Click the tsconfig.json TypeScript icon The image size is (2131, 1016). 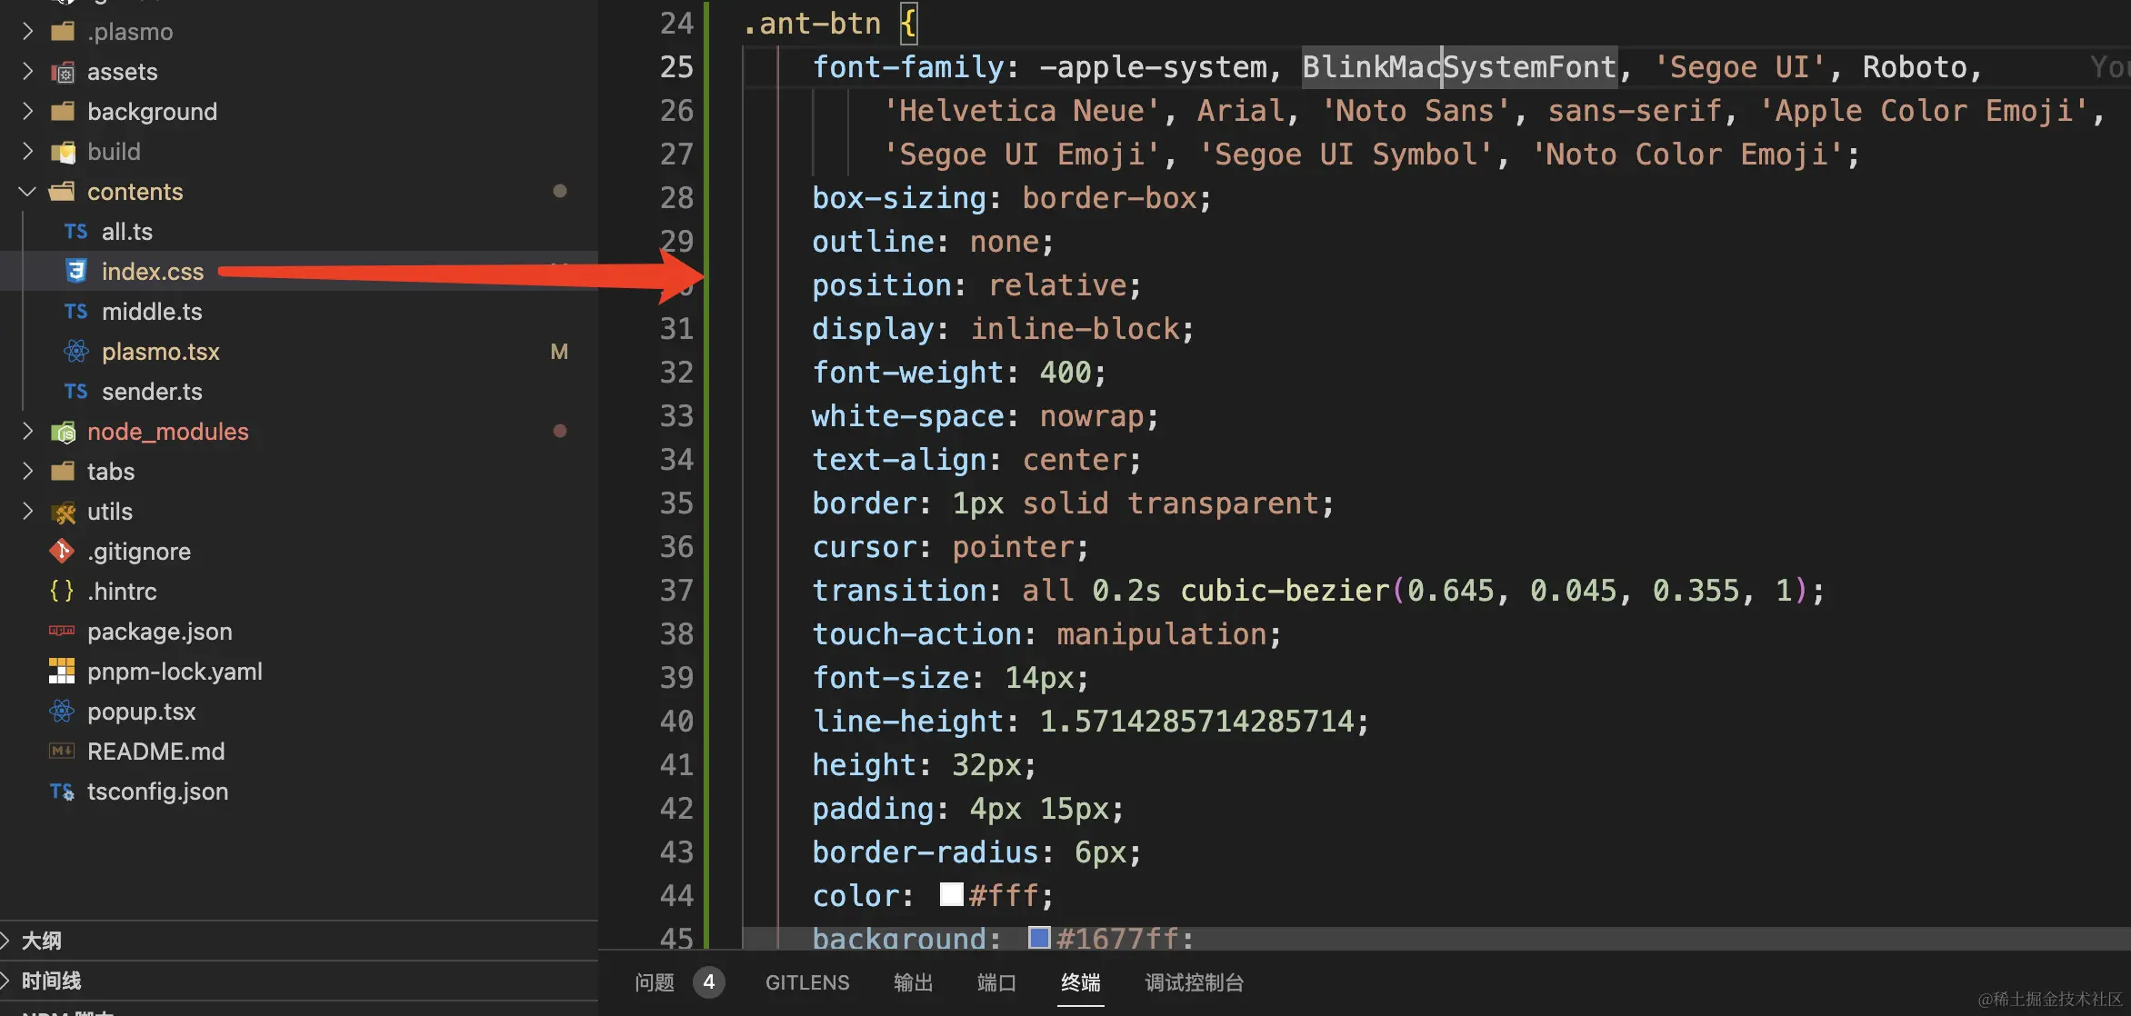[x=62, y=791]
